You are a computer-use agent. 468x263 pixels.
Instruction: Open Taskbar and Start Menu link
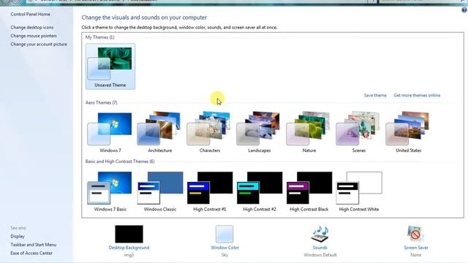[33, 245]
